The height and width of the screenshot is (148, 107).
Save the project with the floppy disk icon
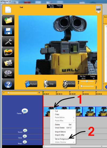pos(8,31)
